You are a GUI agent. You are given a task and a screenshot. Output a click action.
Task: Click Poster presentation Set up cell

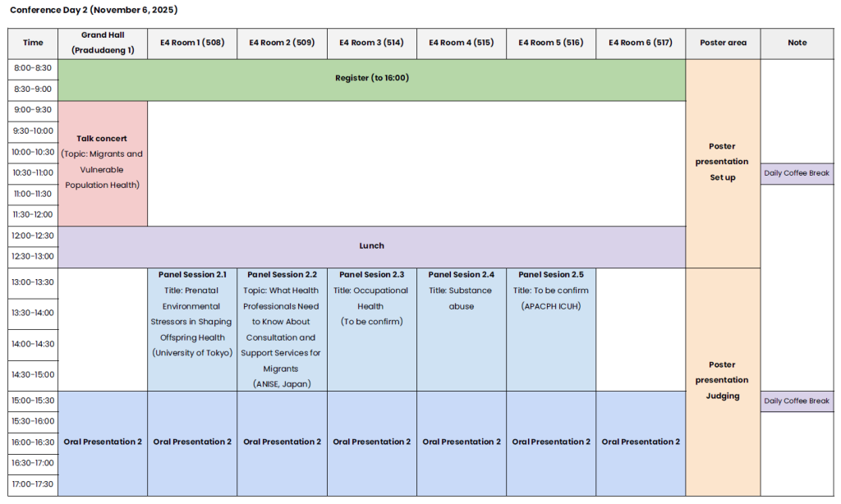click(723, 162)
